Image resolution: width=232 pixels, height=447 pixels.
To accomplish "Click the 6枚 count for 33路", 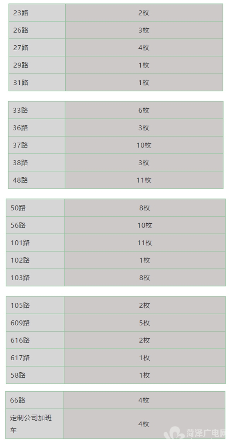I will pos(144,110).
